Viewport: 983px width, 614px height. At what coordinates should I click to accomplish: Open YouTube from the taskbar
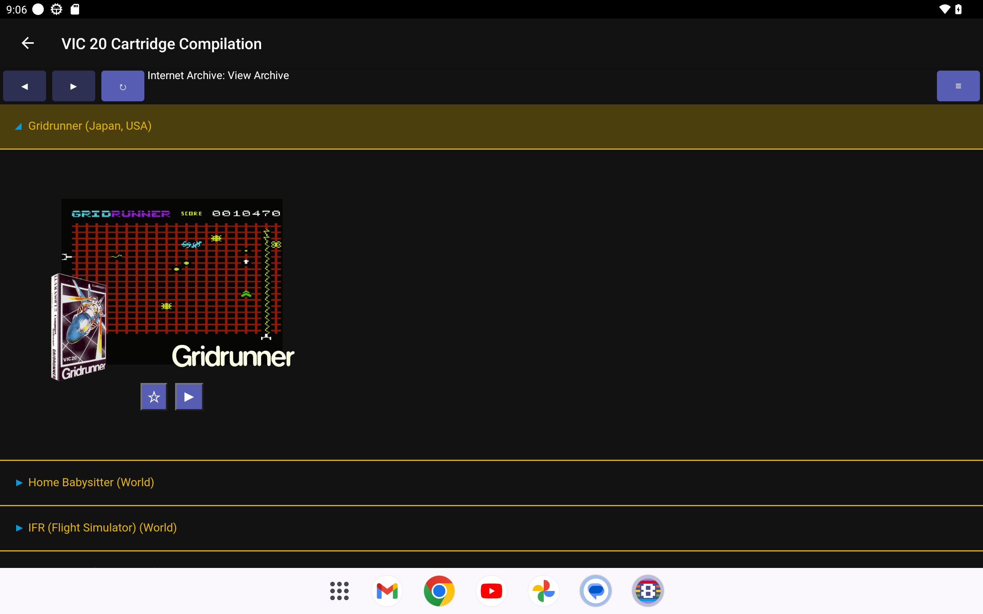pos(491,591)
